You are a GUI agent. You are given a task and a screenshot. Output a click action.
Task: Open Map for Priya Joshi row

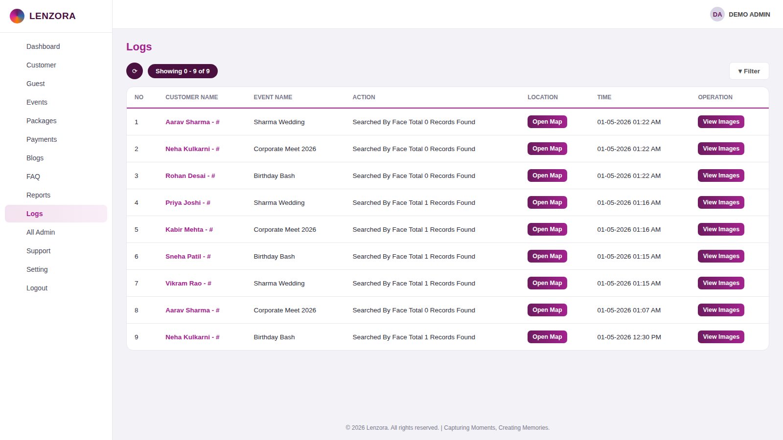click(547, 202)
